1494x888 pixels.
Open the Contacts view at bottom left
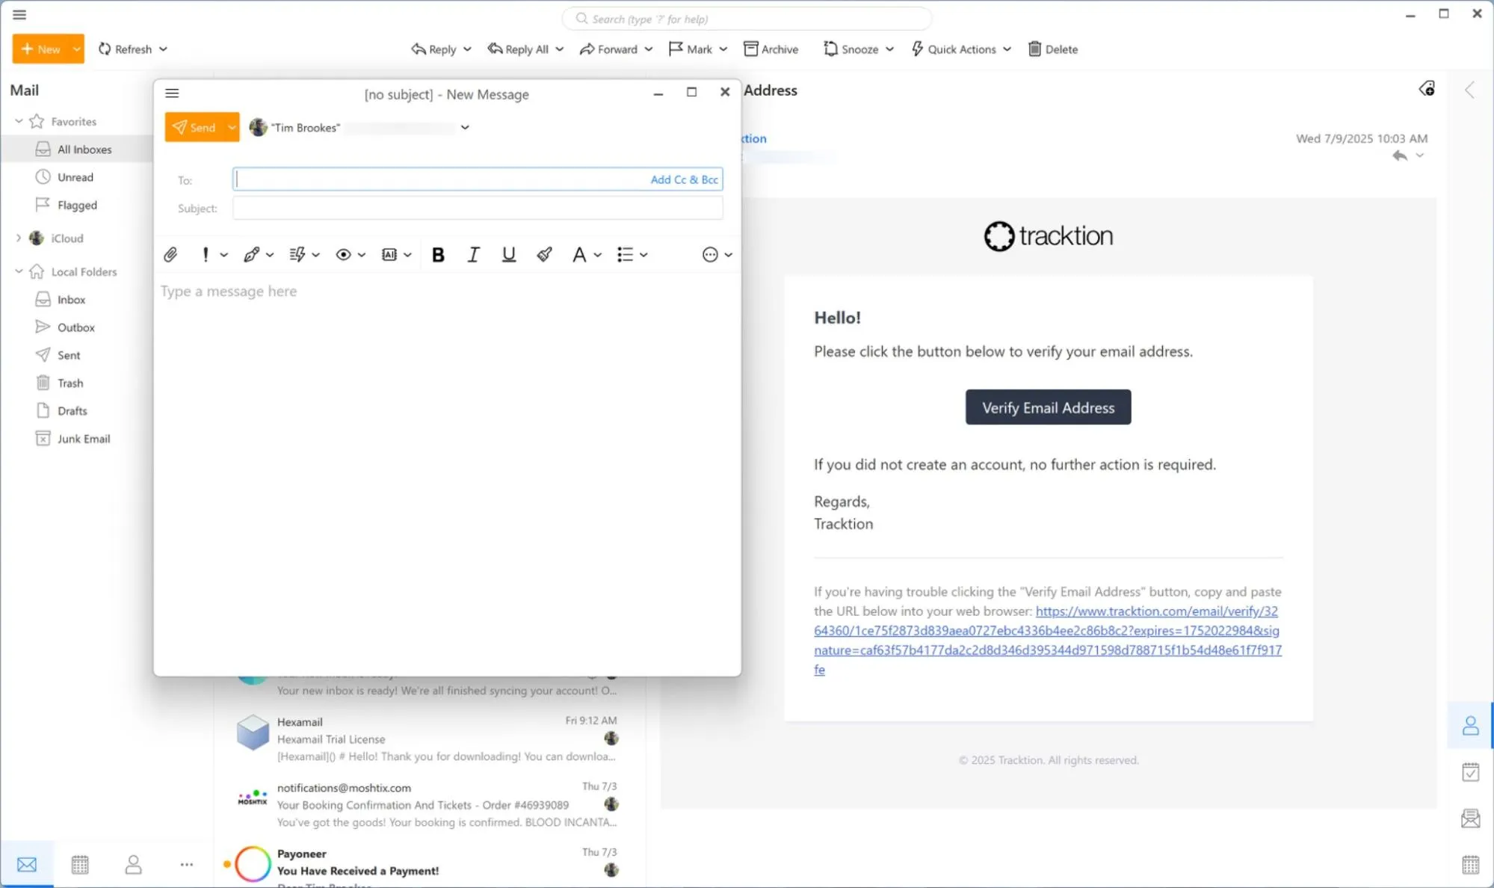(x=133, y=864)
